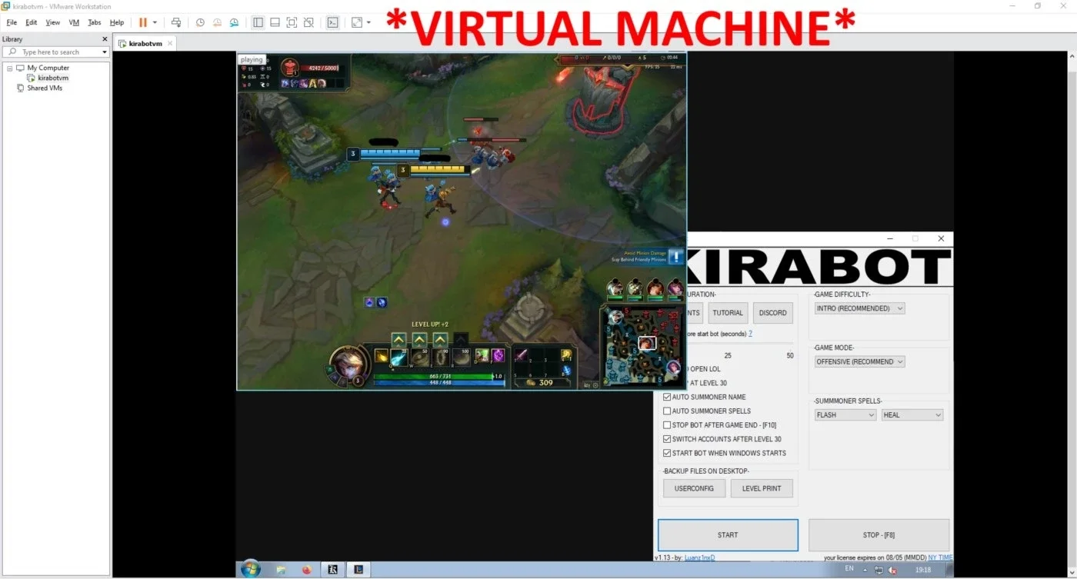Open console view icon in toolbar
Viewport: 1077px width, 579px height.
[332, 22]
